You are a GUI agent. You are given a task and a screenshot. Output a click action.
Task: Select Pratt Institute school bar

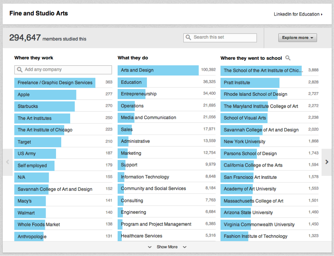coord(249,82)
